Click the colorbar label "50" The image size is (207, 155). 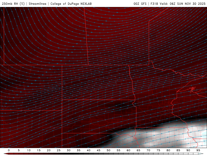click(108, 150)
